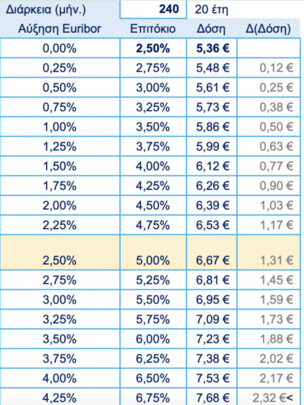Image resolution: width=304 pixels, height=405 pixels.
Task: Select the "Δόση" column header
Action: pos(213,29)
